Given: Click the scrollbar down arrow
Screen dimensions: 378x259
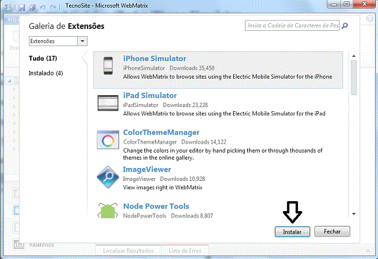Looking at the screenshot, I should coord(354,213).
